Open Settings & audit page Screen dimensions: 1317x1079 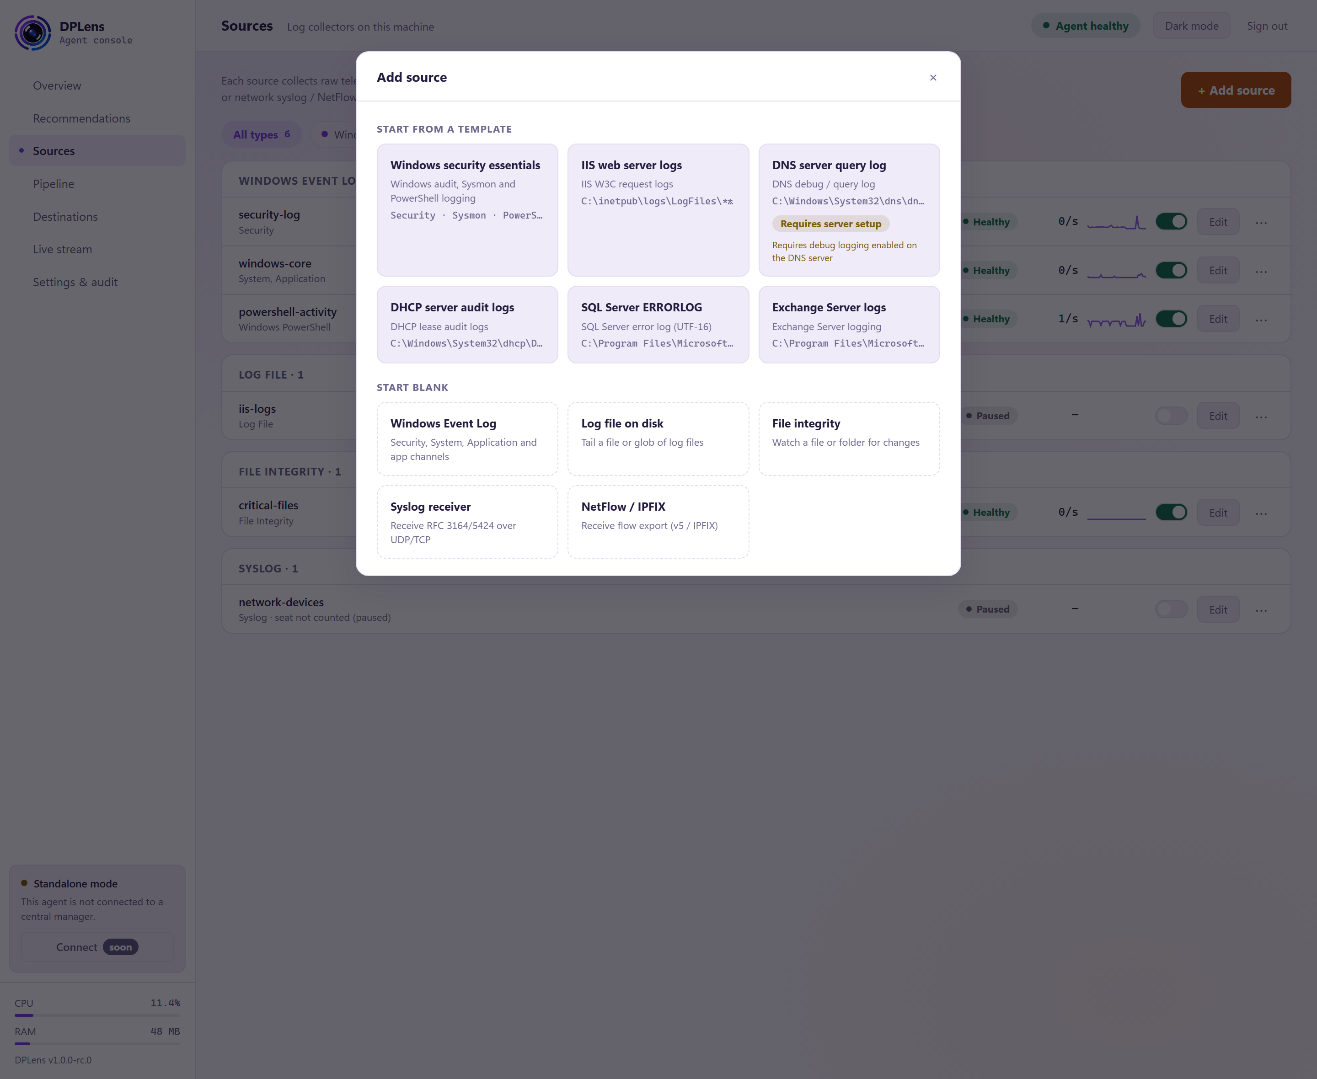coord(97,282)
